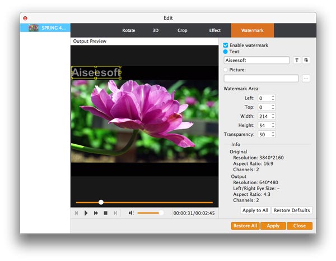
Task: Click the Restore All button
Action: tap(245, 226)
